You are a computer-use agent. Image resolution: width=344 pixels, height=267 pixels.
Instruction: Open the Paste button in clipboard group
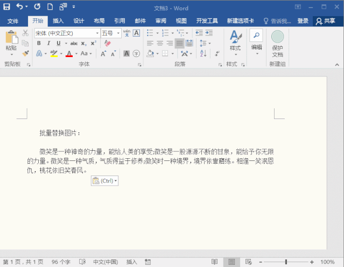11,41
